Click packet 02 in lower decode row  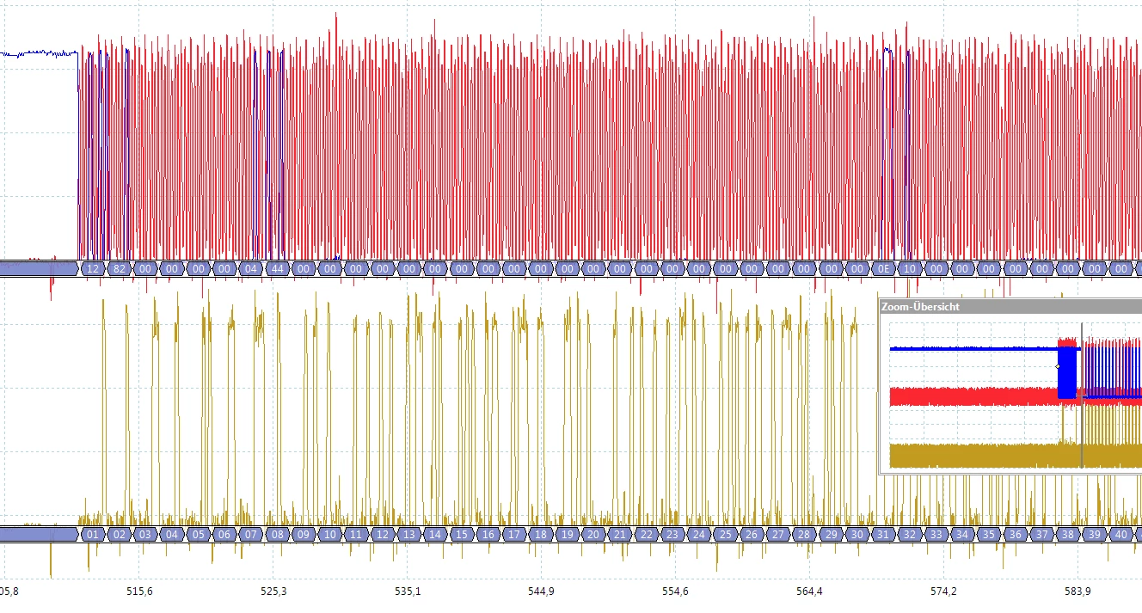[119, 534]
